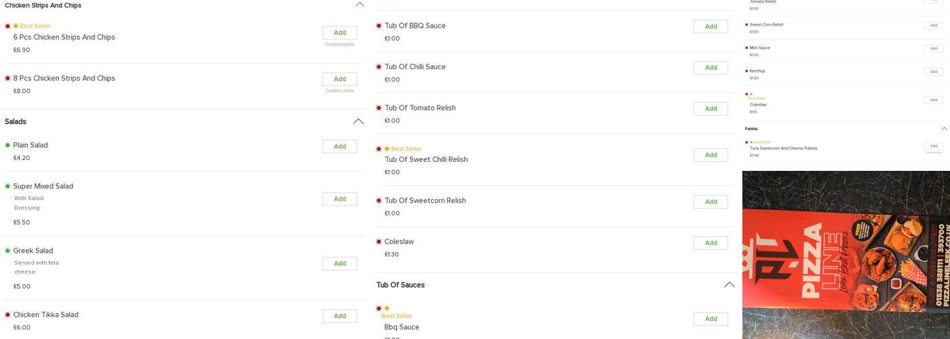Image resolution: width=950 pixels, height=339 pixels.
Task: Click the green veg dot beside Plain Salad
Action: [7, 145]
